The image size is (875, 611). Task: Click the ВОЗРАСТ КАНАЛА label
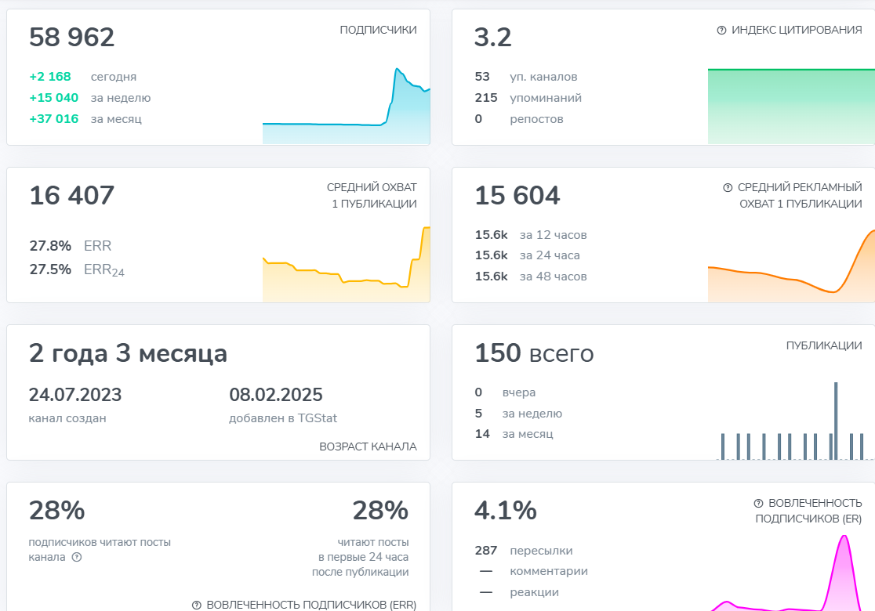368,446
